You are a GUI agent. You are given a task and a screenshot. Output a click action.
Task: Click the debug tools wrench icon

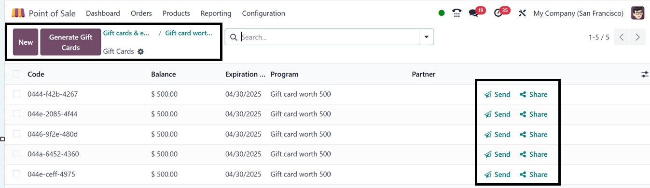[x=522, y=13]
